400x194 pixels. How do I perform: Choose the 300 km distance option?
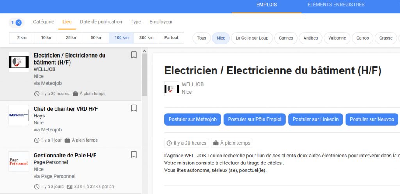coord(146,38)
